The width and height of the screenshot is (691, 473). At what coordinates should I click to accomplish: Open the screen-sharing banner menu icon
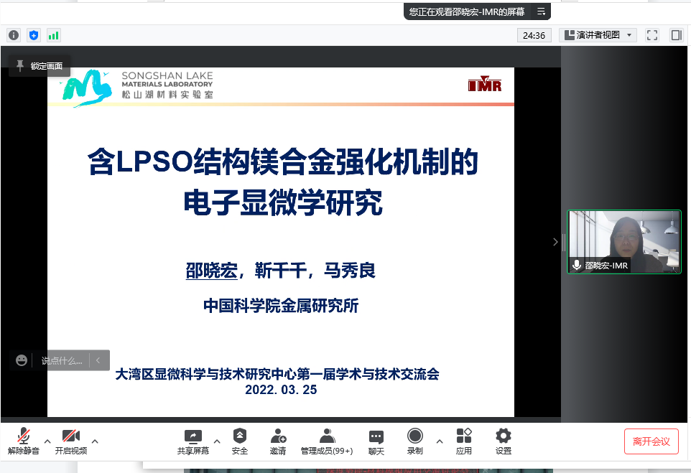pyautogui.click(x=541, y=11)
